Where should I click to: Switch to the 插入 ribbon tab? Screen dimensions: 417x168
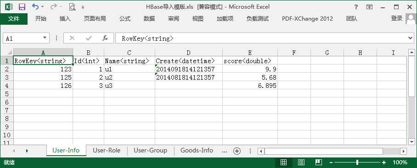click(65, 19)
